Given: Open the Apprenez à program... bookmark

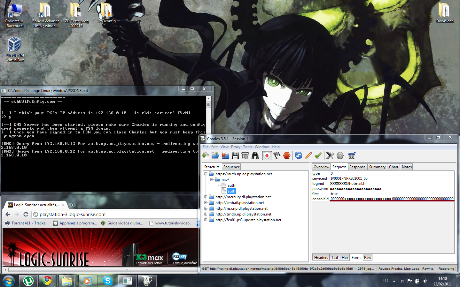Looking at the screenshot, I should coord(75,223).
